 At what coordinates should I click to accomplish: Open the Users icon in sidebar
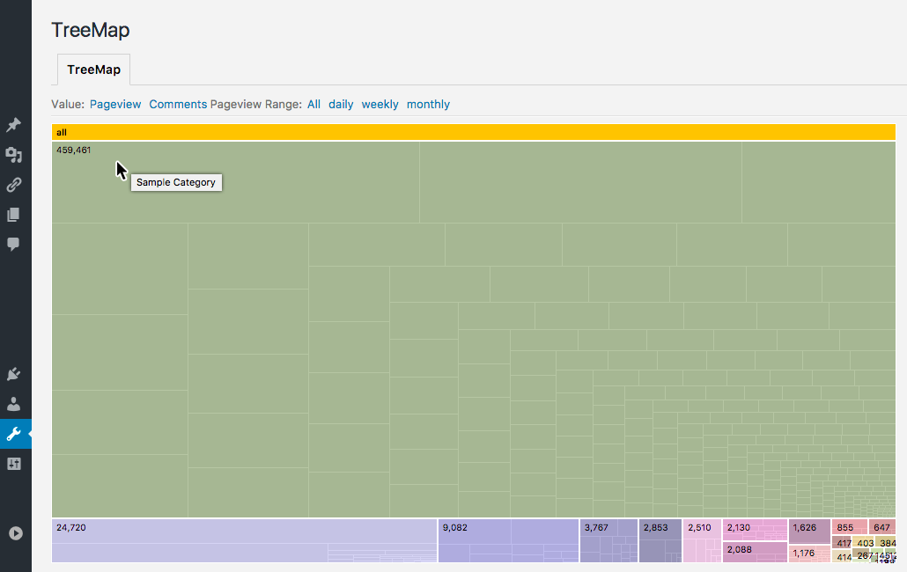pos(13,404)
